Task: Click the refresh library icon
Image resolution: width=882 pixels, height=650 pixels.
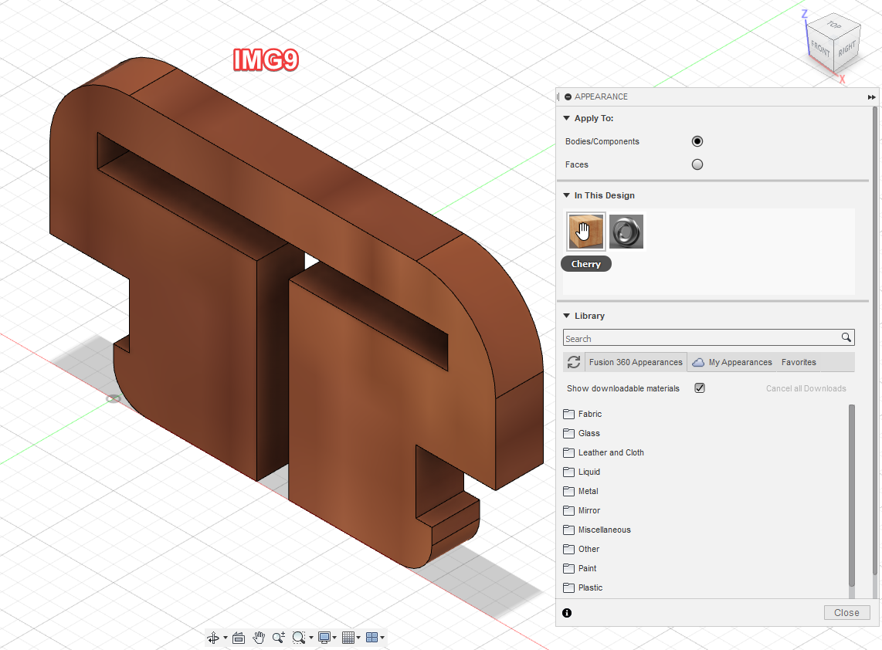Action: pos(574,362)
